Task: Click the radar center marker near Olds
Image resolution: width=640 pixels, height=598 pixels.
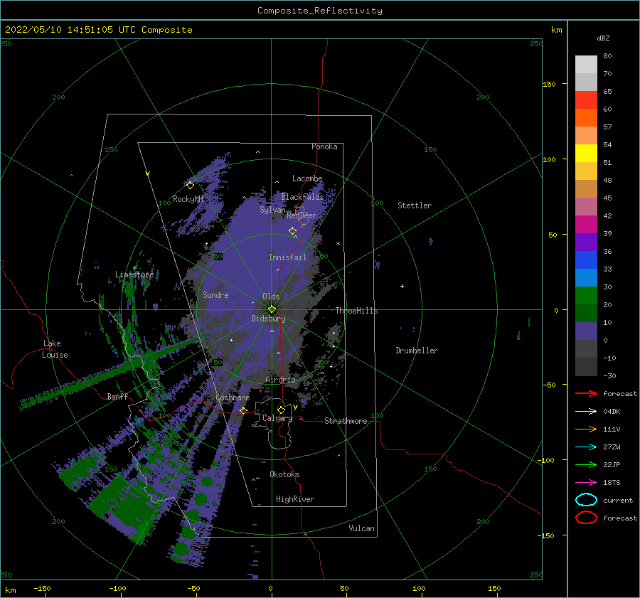Action: point(272,309)
